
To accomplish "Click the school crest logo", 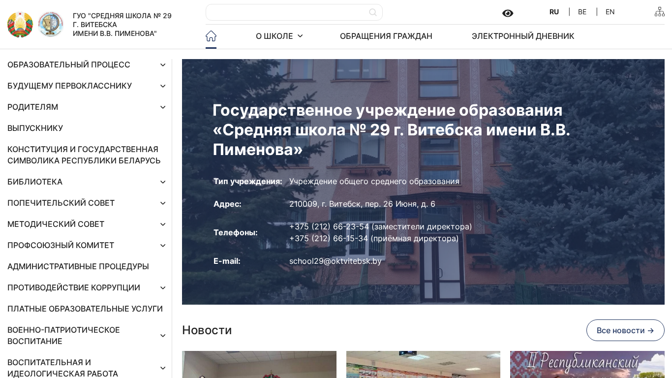I will 51,25.
